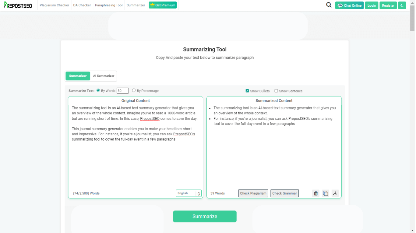Click the Check Plagiarism button

[253, 193]
